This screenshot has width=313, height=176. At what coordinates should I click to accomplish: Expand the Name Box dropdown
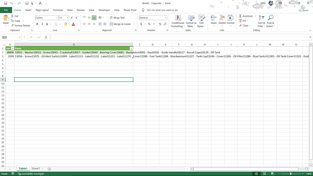pos(19,37)
